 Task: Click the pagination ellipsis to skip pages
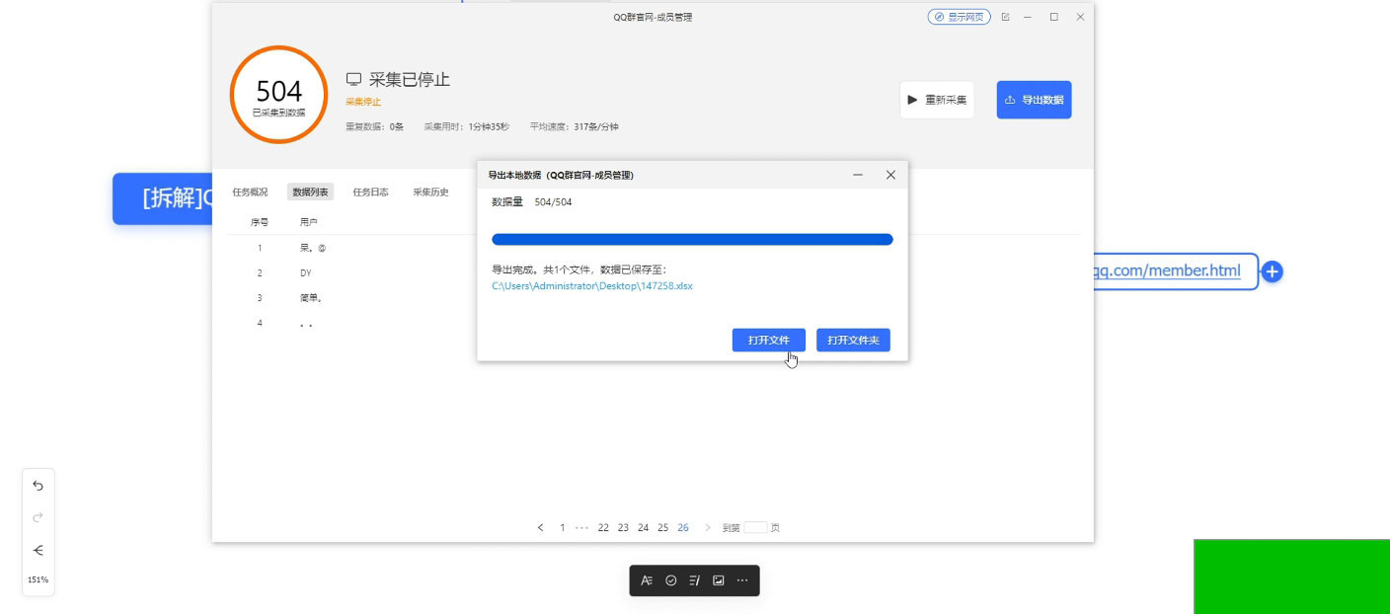pyautogui.click(x=582, y=528)
